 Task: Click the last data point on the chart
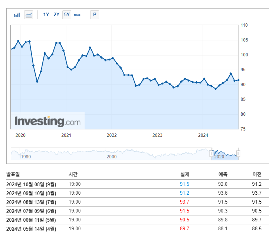238,80
